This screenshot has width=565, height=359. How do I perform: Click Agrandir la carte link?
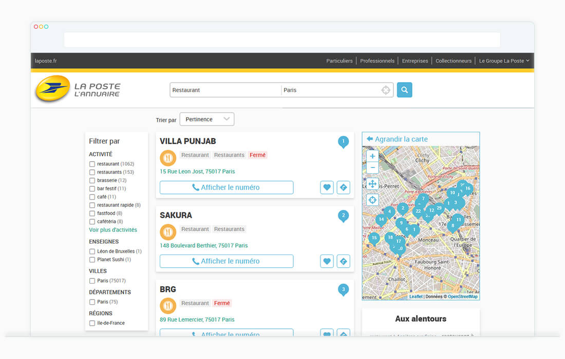[x=397, y=139]
